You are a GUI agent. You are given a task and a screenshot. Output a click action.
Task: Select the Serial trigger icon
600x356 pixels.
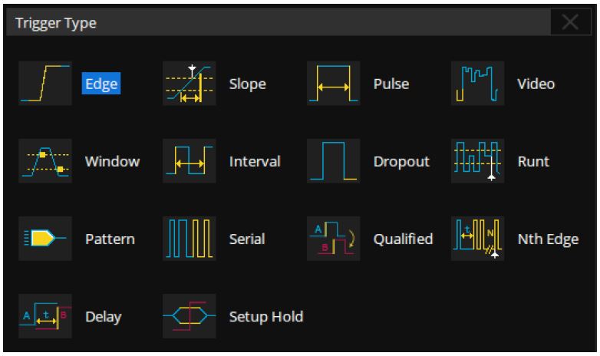(190, 239)
